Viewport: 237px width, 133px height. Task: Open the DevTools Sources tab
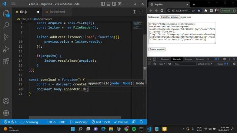point(188,59)
